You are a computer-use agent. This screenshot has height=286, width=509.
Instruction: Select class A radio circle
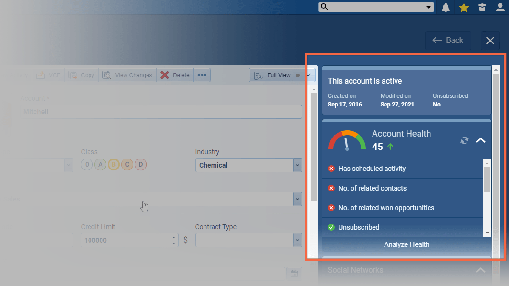100,165
